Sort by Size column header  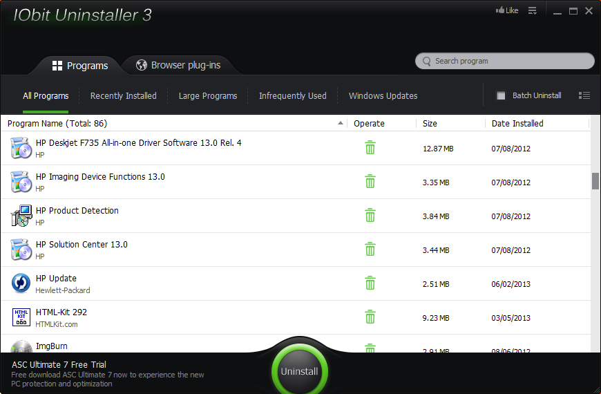click(x=430, y=124)
